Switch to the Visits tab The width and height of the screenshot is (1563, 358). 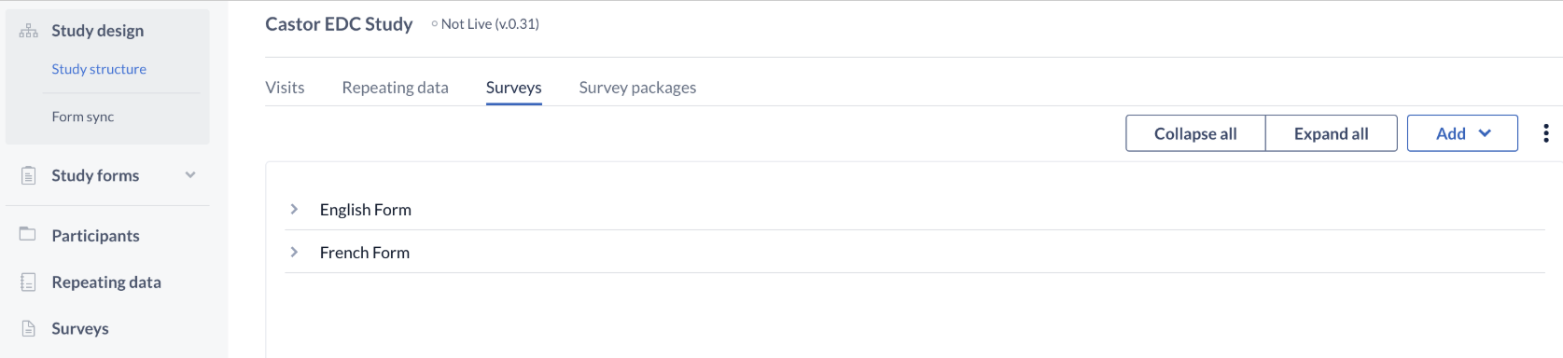[285, 87]
